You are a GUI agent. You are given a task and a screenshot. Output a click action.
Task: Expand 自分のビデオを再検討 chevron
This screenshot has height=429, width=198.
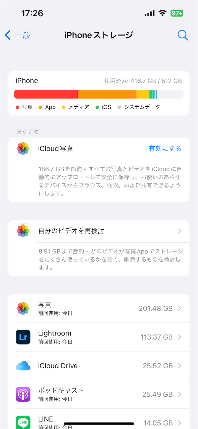pos(179,231)
